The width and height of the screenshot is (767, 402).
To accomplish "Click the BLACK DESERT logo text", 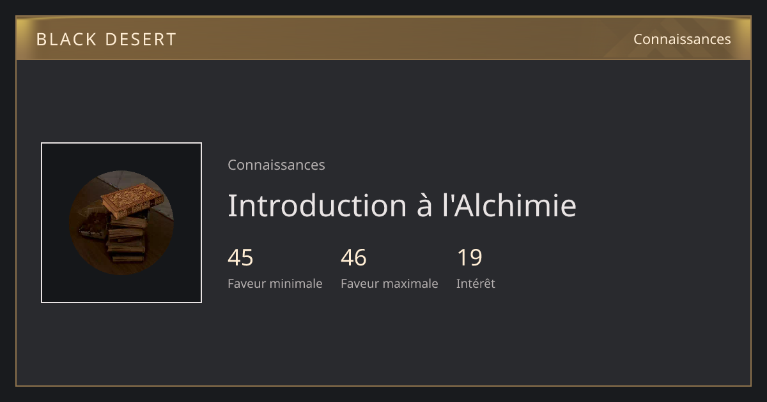I will (x=106, y=40).
